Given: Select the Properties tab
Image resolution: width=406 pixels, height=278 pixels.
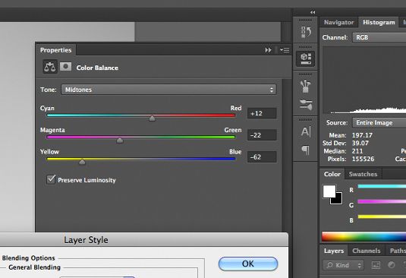Looking at the screenshot, I should point(55,50).
